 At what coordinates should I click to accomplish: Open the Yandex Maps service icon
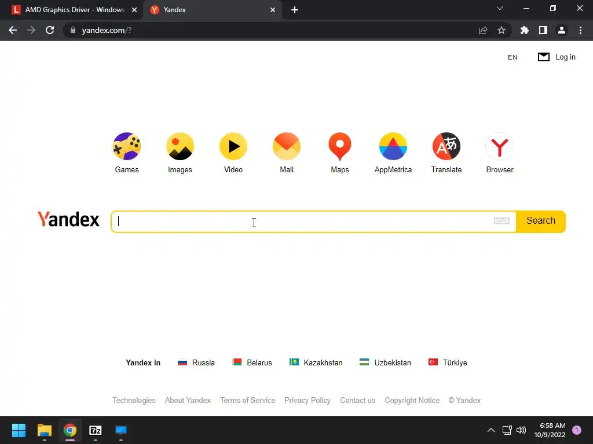pyautogui.click(x=340, y=146)
